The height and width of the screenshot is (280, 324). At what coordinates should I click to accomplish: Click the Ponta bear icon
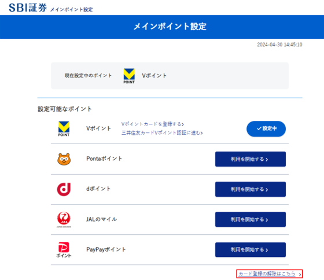tap(64, 159)
